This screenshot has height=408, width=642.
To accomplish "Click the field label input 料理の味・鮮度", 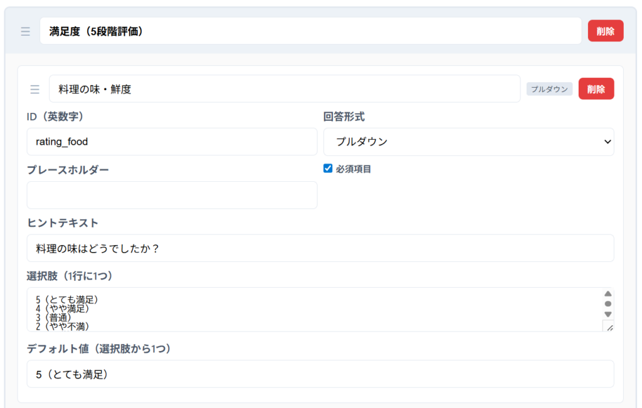I will coord(284,89).
